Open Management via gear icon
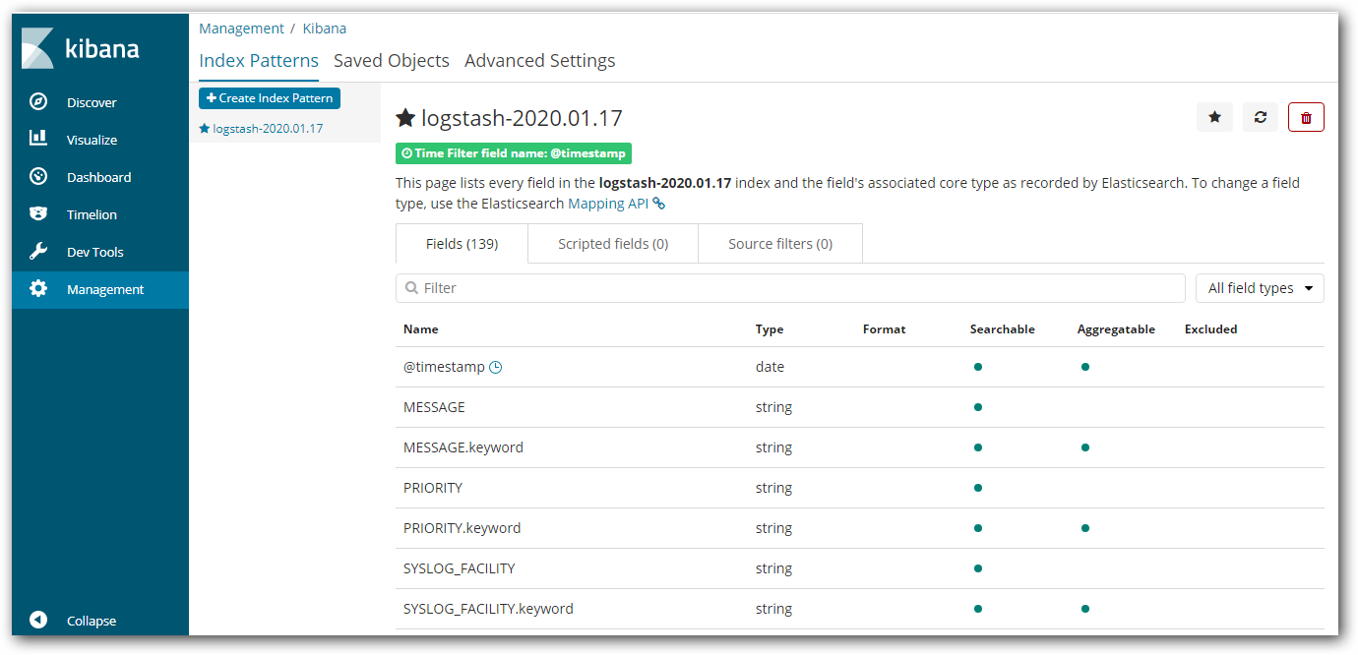Screen dimensions: 1358x655 38,289
